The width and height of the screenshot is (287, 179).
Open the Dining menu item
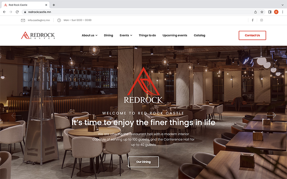pyautogui.click(x=108, y=35)
